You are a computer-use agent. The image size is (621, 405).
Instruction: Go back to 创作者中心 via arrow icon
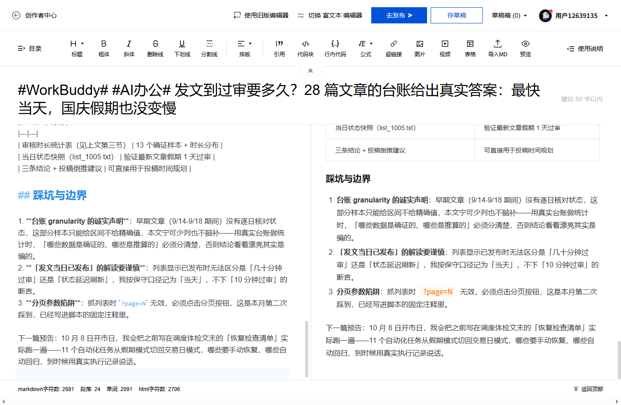(16, 15)
